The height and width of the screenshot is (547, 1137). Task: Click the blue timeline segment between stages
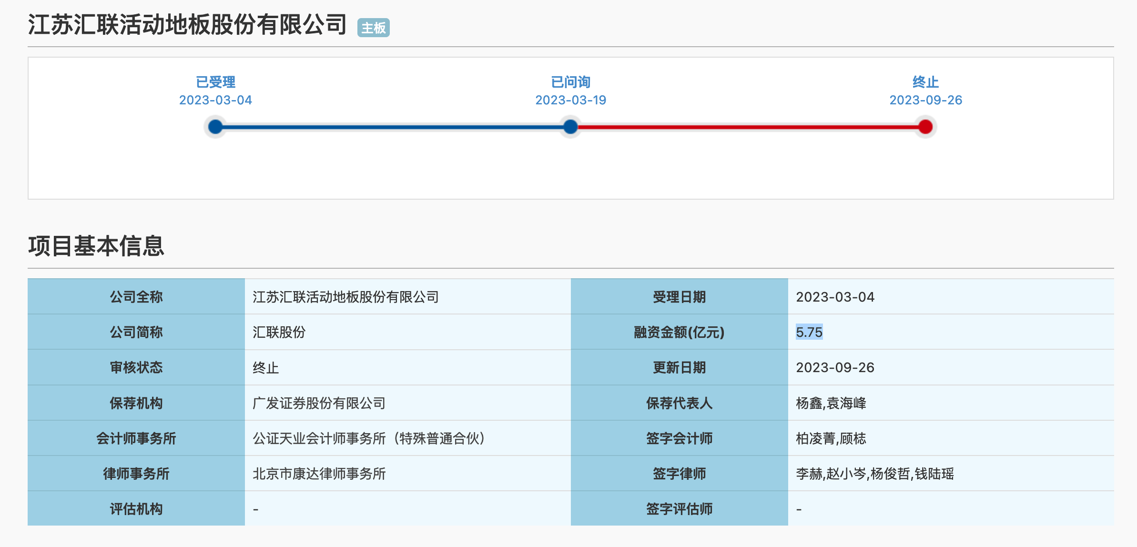coord(393,127)
